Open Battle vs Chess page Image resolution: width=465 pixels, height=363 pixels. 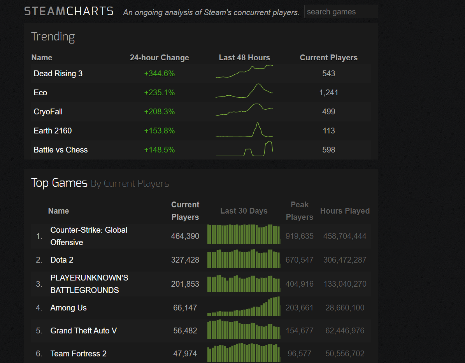tap(60, 149)
